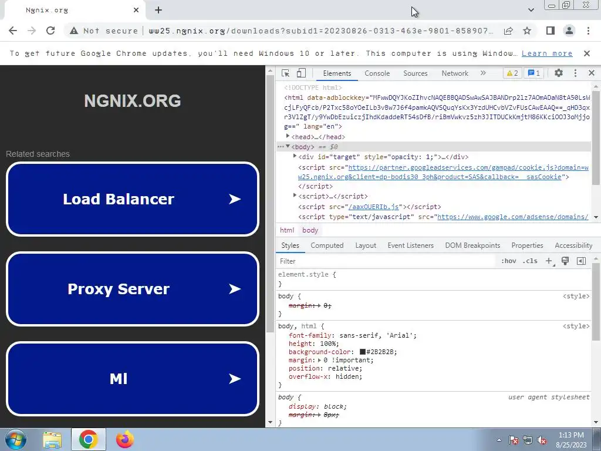The height and width of the screenshot is (451, 601).
Task: Go back to previous page
Action: (13, 31)
